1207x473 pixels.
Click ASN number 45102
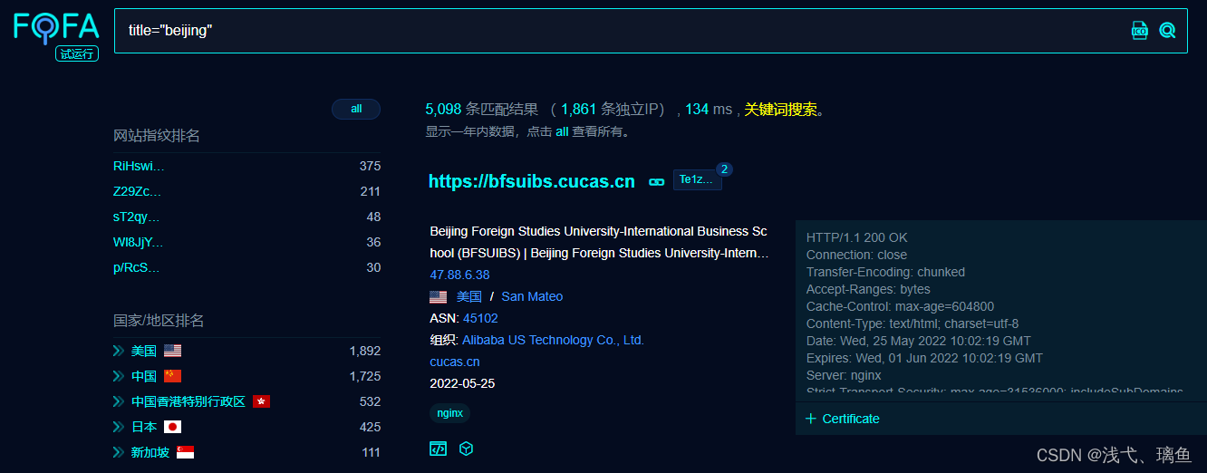pos(480,318)
